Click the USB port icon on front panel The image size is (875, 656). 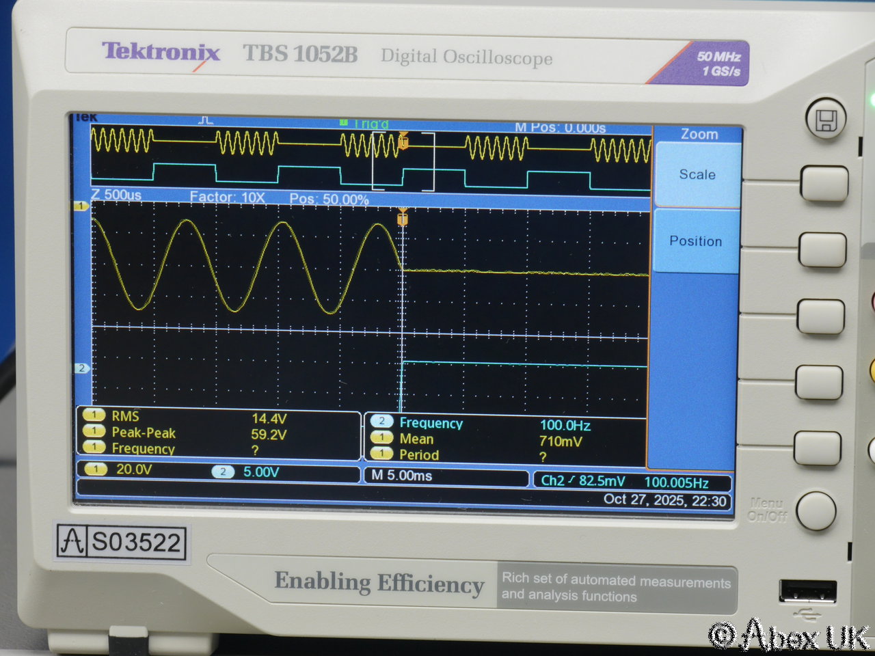point(807,592)
